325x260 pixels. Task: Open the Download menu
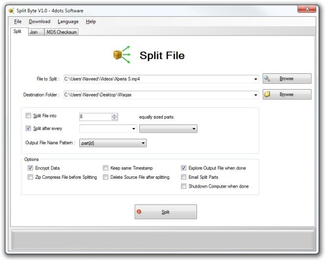39,22
